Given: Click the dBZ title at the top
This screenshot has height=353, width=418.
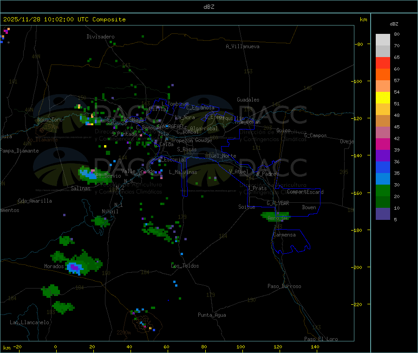Looking at the screenshot, I should click(x=209, y=7).
